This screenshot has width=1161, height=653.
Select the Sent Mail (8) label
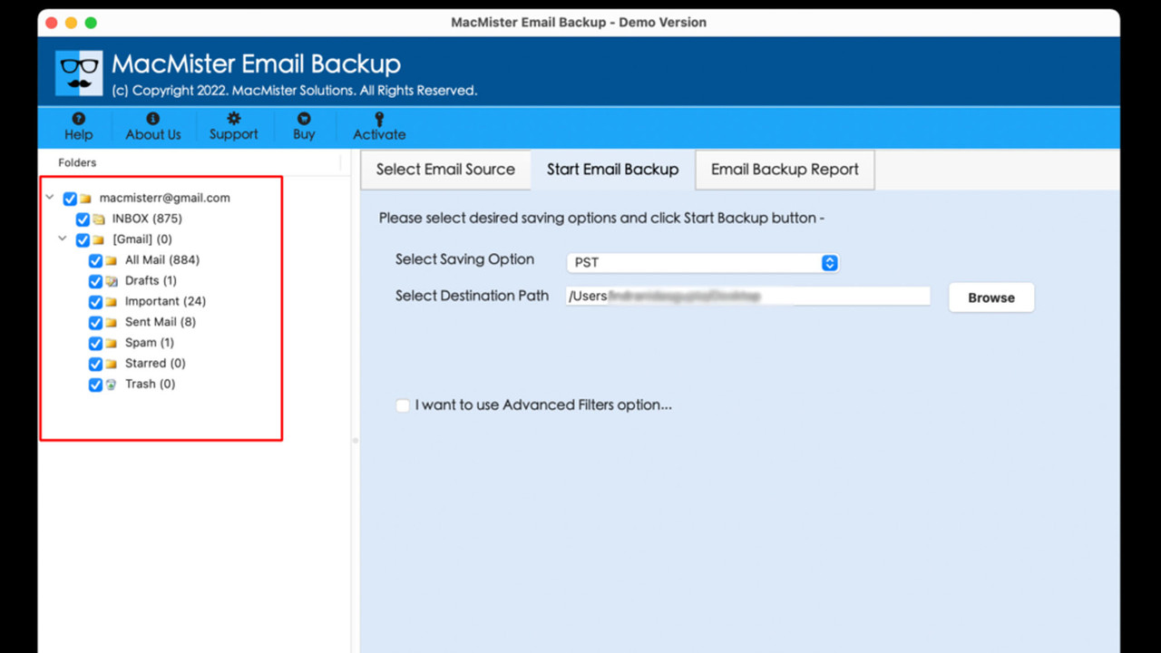coord(161,322)
